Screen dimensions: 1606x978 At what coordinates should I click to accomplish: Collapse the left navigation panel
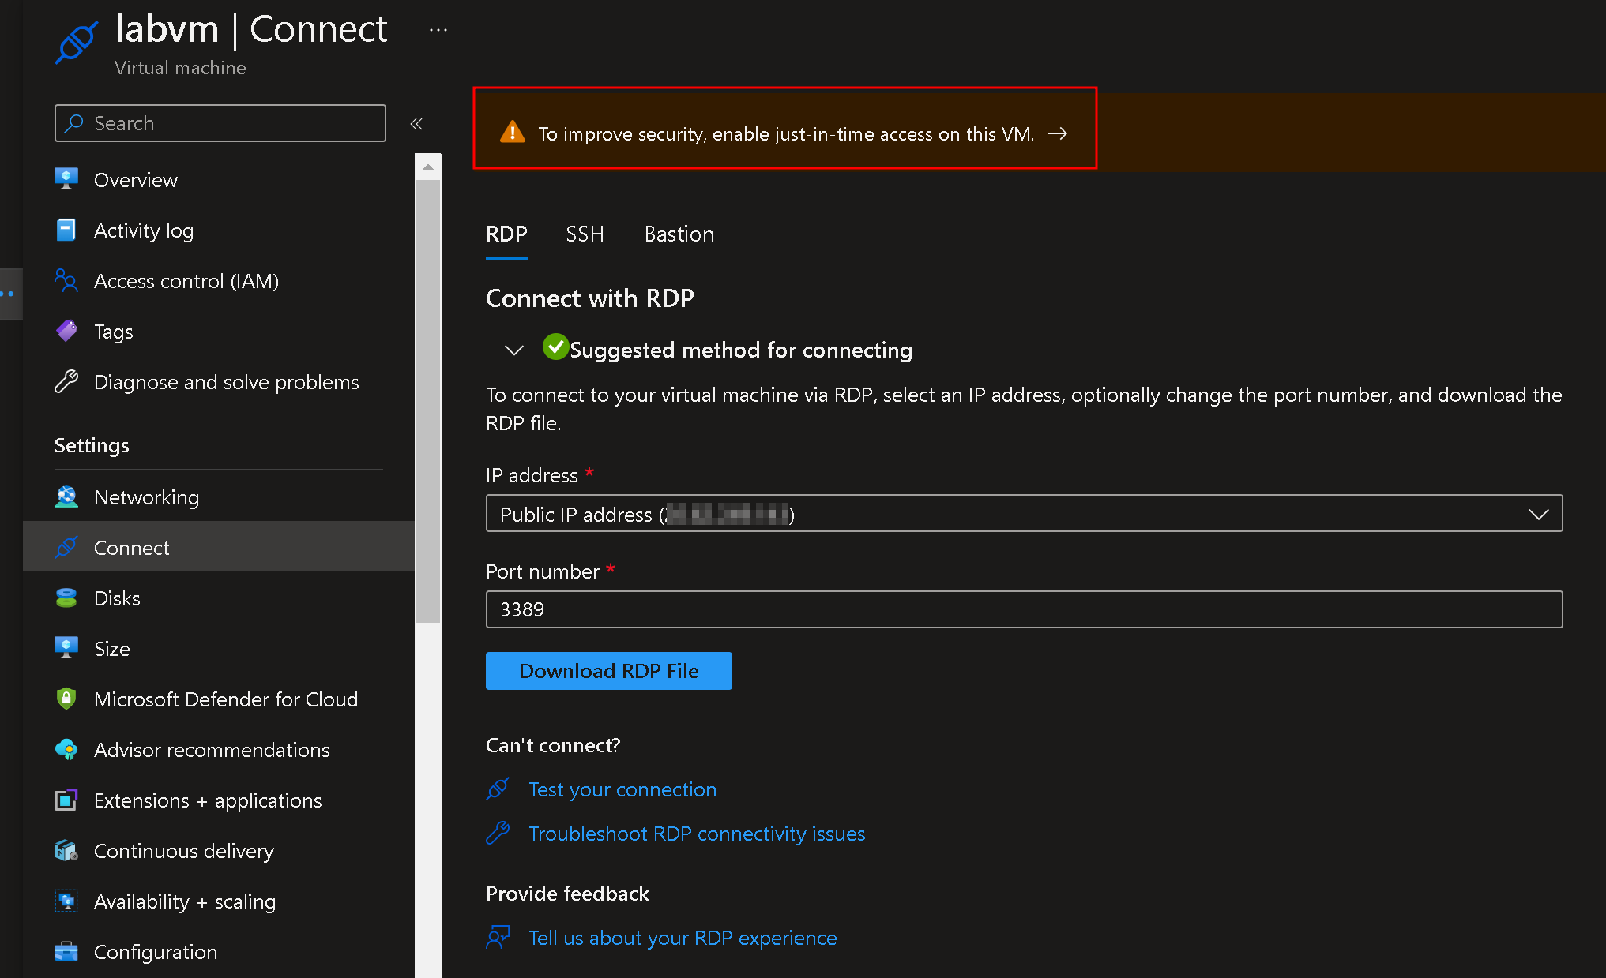pos(416,124)
